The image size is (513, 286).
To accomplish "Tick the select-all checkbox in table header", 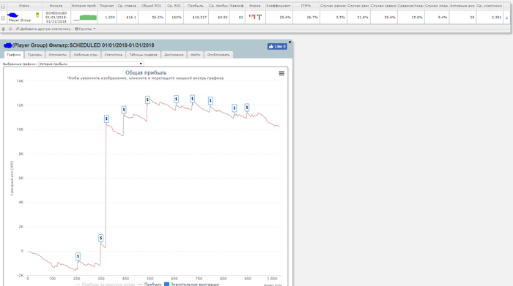I will (x=3, y=6).
